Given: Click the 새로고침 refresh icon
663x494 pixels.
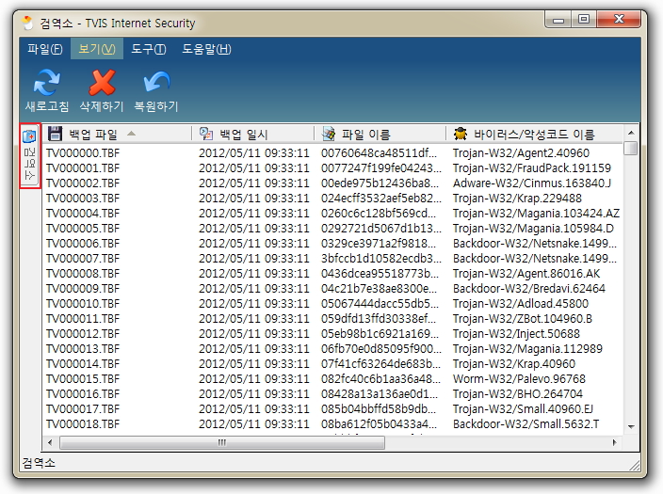Looking at the screenshot, I should 46,83.
